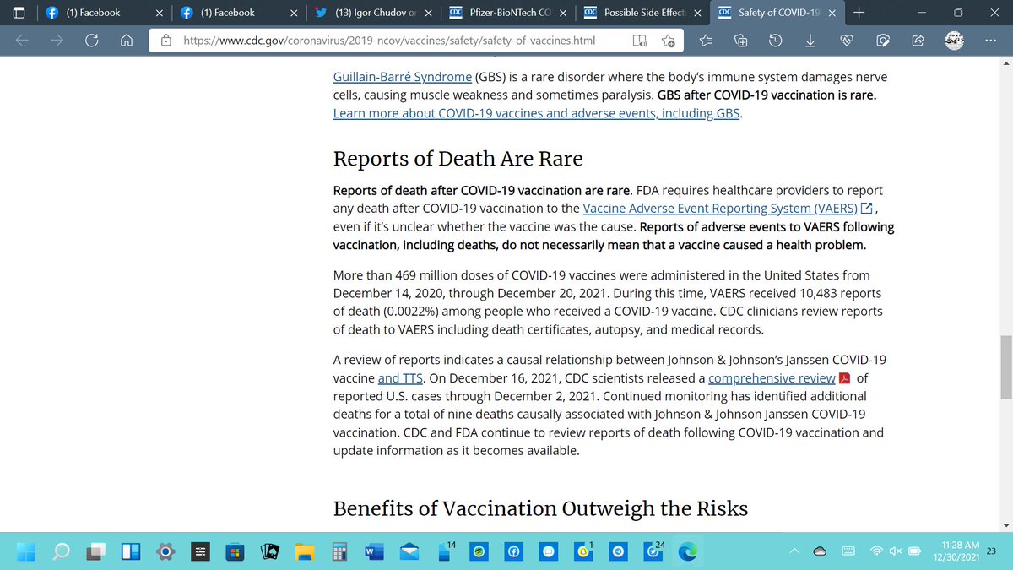This screenshot has width=1013, height=570.
Task: Open File Explorer from taskbar
Action: pos(304,552)
